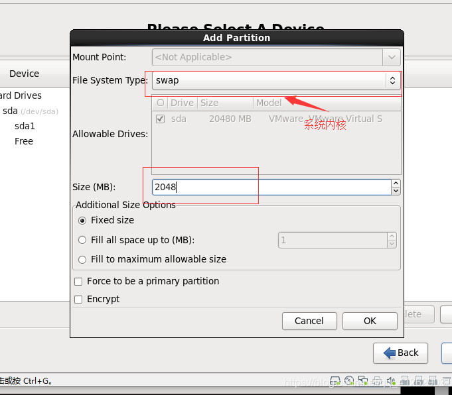The height and width of the screenshot is (395, 452).
Task: Click the VMware hard disk status icon
Action: click(x=335, y=381)
